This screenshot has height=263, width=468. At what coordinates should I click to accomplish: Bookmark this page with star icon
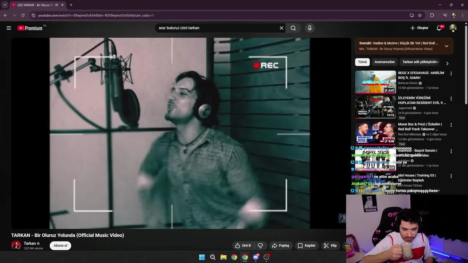coord(420,15)
